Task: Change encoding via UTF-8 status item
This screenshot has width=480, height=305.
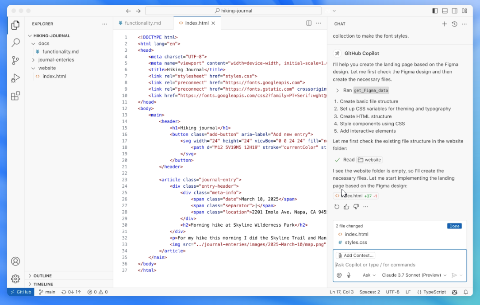Action: (x=392, y=292)
